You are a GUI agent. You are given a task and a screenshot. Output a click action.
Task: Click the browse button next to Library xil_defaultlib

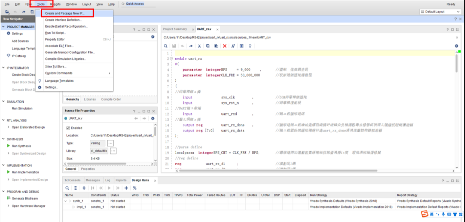pyautogui.click(x=114, y=151)
